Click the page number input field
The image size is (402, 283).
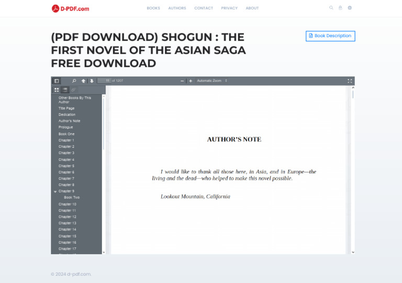(104, 80)
